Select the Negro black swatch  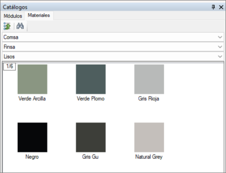click(32, 137)
